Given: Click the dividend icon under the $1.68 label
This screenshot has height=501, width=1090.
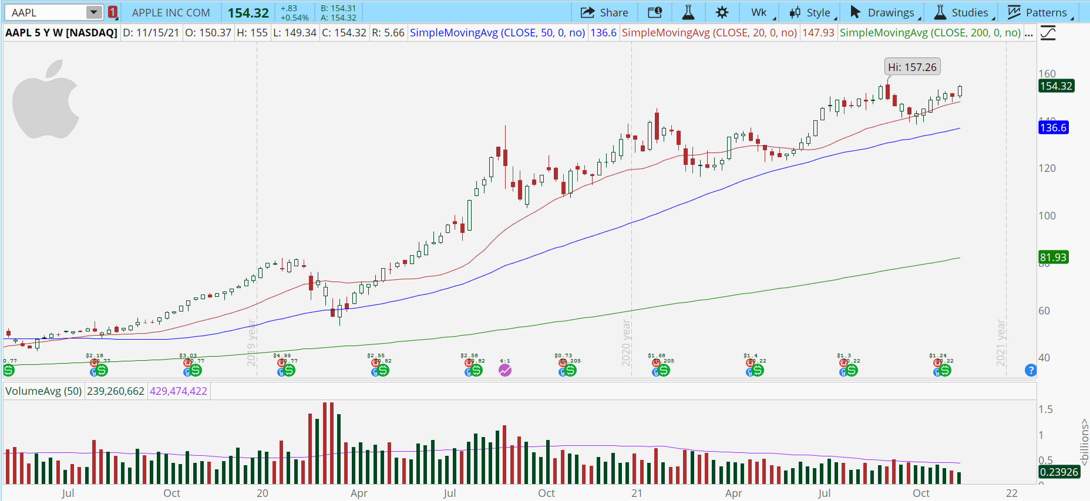Looking at the screenshot, I should tap(664, 370).
